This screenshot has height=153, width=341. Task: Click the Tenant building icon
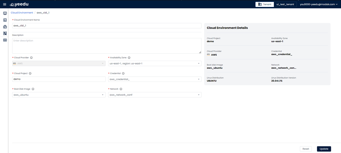260,4
